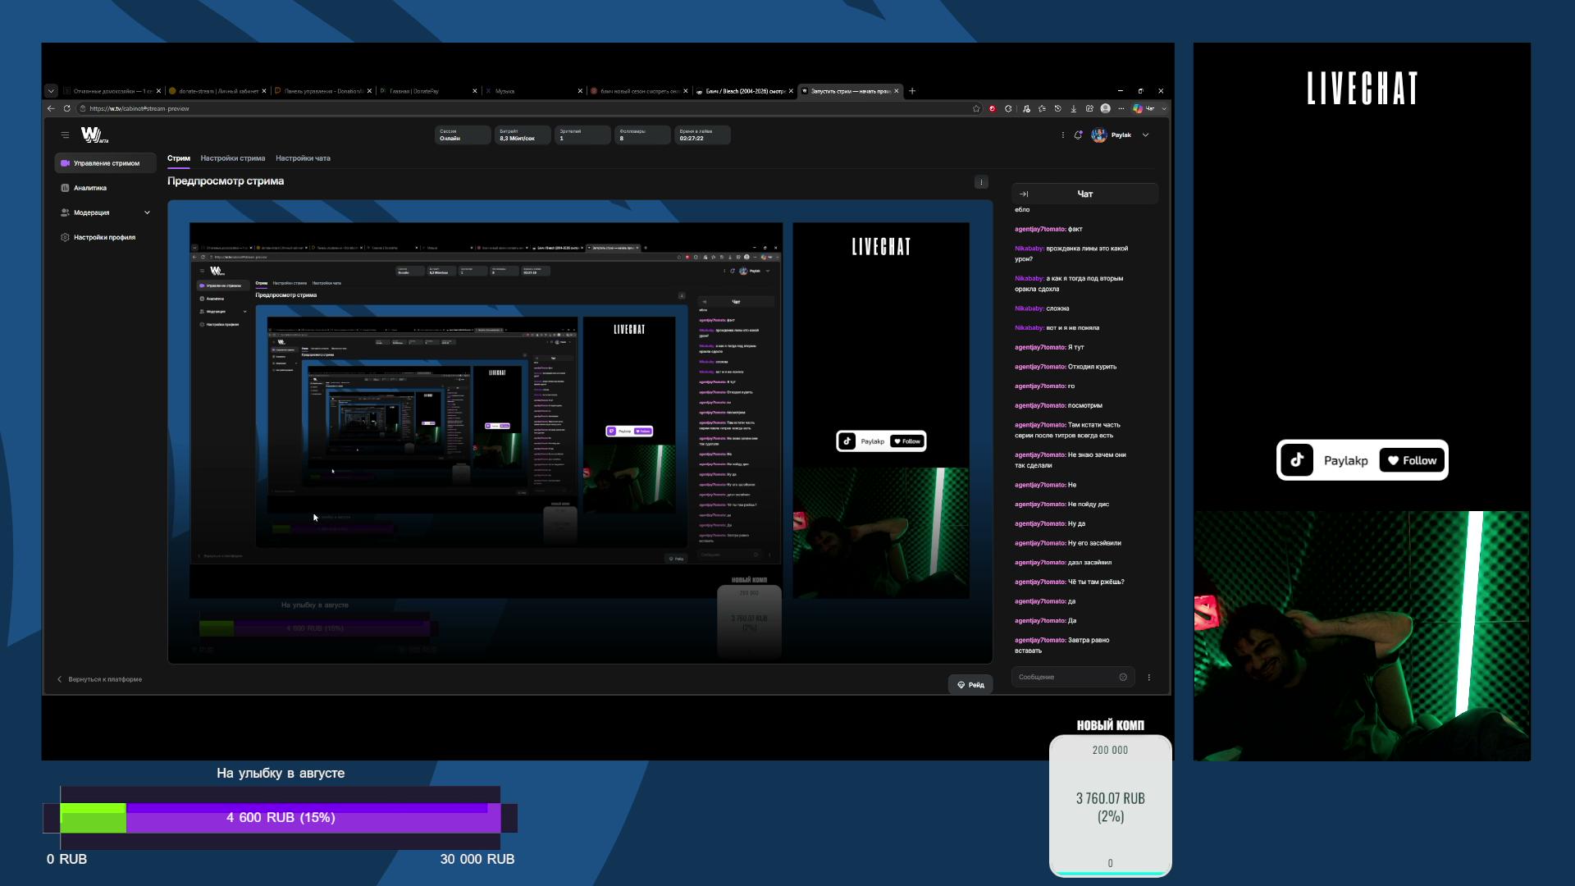Collapse the chat panel with the arrow icon
Viewport: 1575px width, 886px height.
(1024, 194)
